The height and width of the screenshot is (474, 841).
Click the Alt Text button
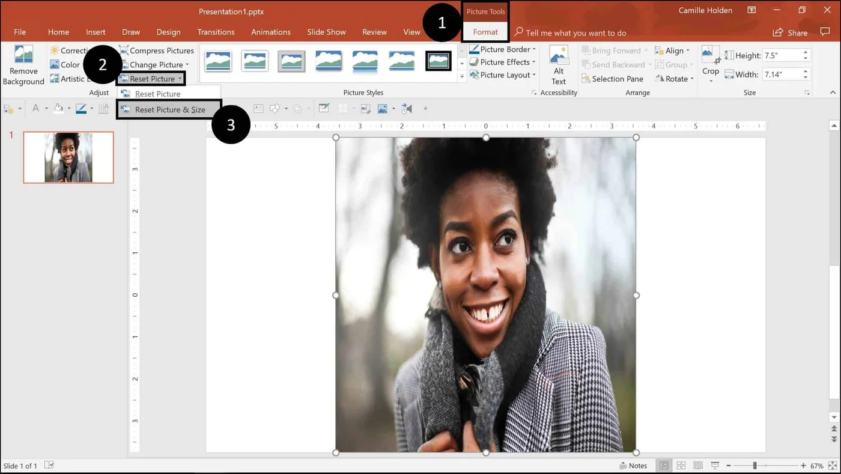[x=559, y=65]
